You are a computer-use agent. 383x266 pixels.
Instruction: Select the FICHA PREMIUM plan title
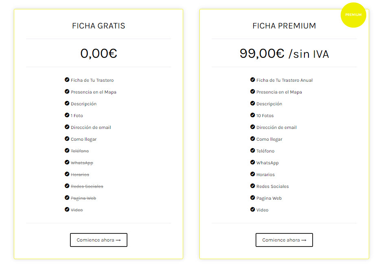click(284, 25)
